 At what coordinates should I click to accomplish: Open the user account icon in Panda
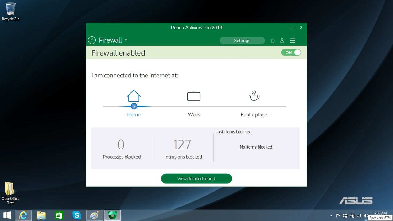click(x=282, y=41)
